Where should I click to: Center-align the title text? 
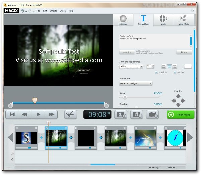pos(169,66)
